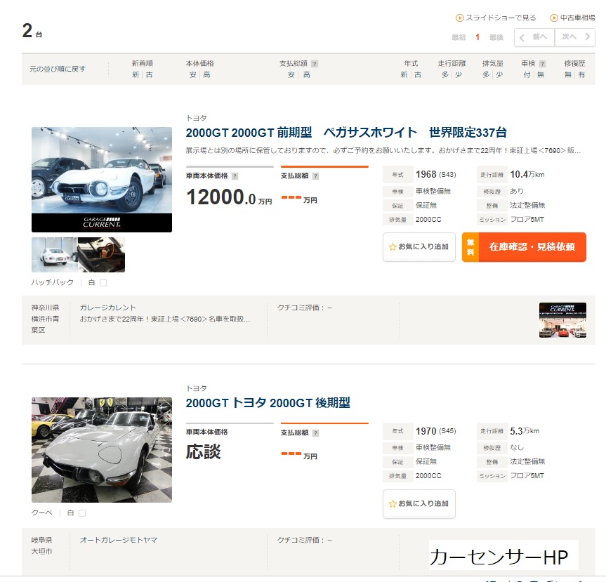
Task: Sort 年式 by oldest (古)
Action: pos(418,74)
